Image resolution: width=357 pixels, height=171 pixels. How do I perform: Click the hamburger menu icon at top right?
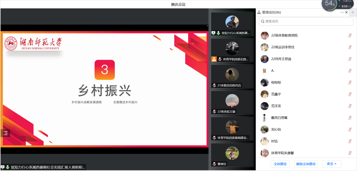[352, 12]
